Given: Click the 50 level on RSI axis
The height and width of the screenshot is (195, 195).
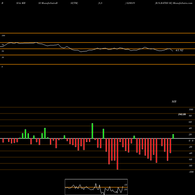Looking at the screenshot, I should coord(3,51).
